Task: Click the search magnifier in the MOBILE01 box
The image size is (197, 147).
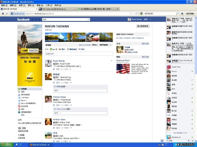Action: [177, 13]
